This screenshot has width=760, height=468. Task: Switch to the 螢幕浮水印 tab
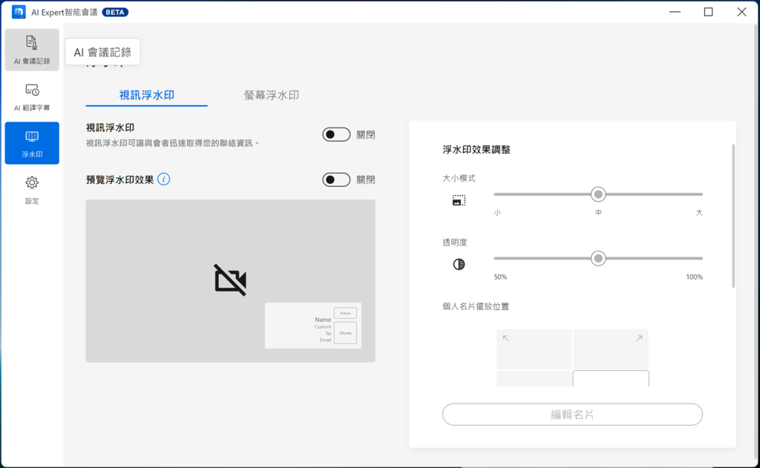tap(272, 95)
